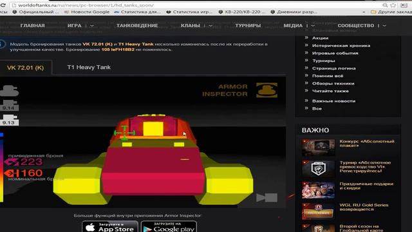Open the Официальный bookmark
The height and width of the screenshot is (232, 412).
point(36,12)
